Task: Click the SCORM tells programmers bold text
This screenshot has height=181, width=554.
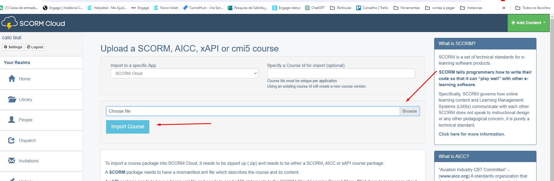Action: tap(485, 79)
